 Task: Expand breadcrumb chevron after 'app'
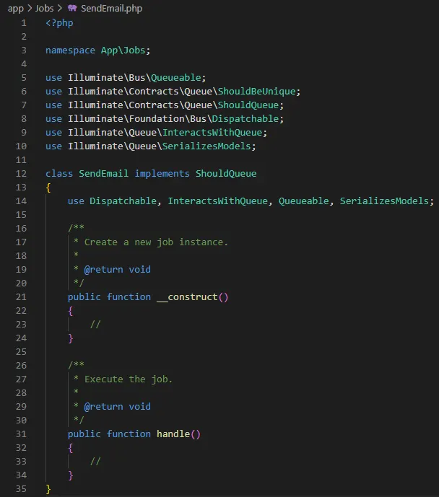(30, 8)
